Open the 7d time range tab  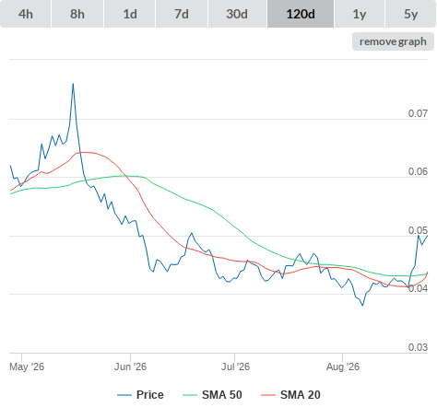[182, 14]
